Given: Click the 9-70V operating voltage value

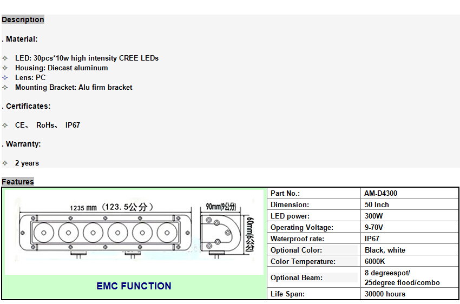Looking at the screenshot, I should [x=374, y=227].
